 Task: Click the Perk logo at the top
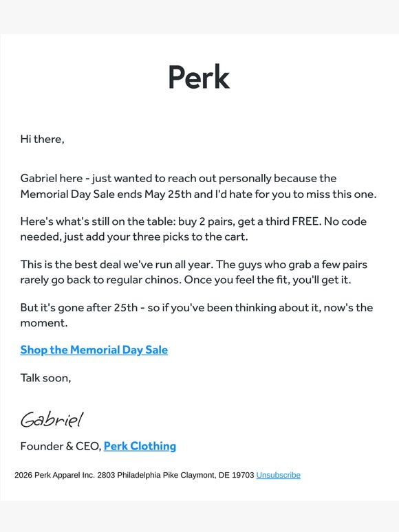[x=199, y=77]
